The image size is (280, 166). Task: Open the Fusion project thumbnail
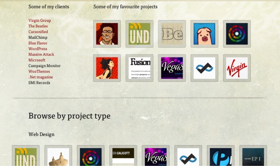coord(140,68)
